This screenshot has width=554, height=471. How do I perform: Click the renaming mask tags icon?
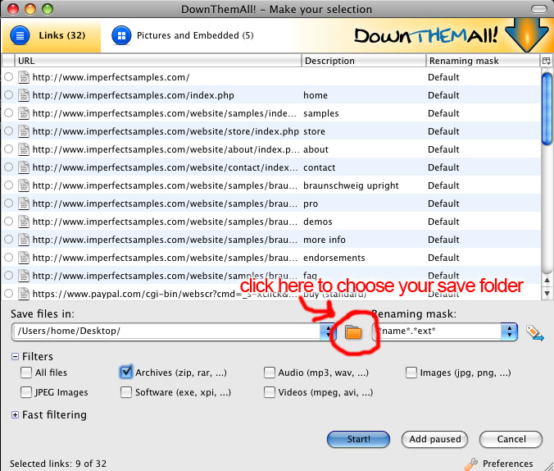click(x=534, y=333)
